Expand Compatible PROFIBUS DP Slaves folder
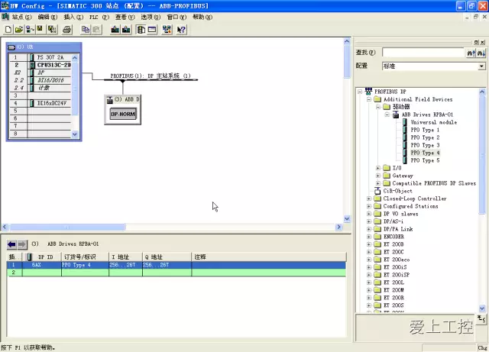This screenshot has height=352, width=489. point(378,183)
